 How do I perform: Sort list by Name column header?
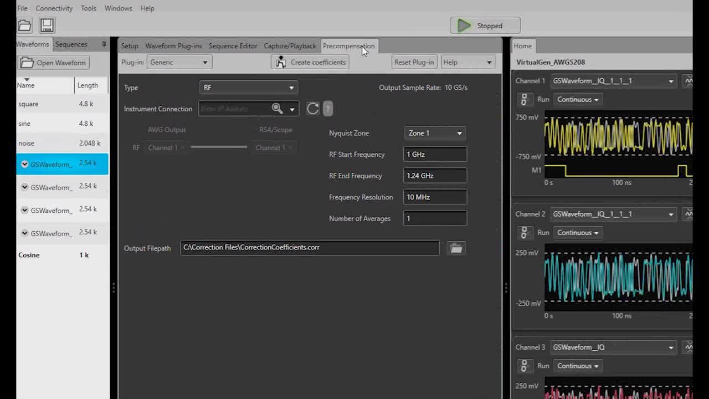[x=45, y=85]
